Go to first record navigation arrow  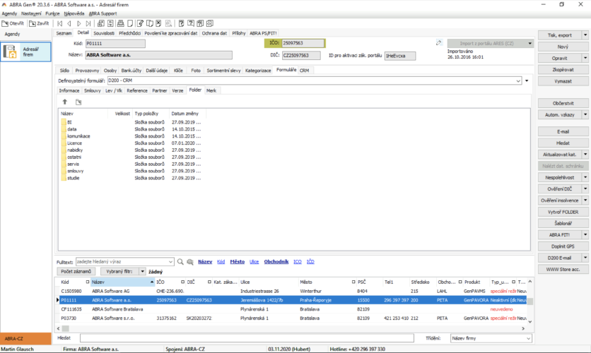tap(60, 23)
